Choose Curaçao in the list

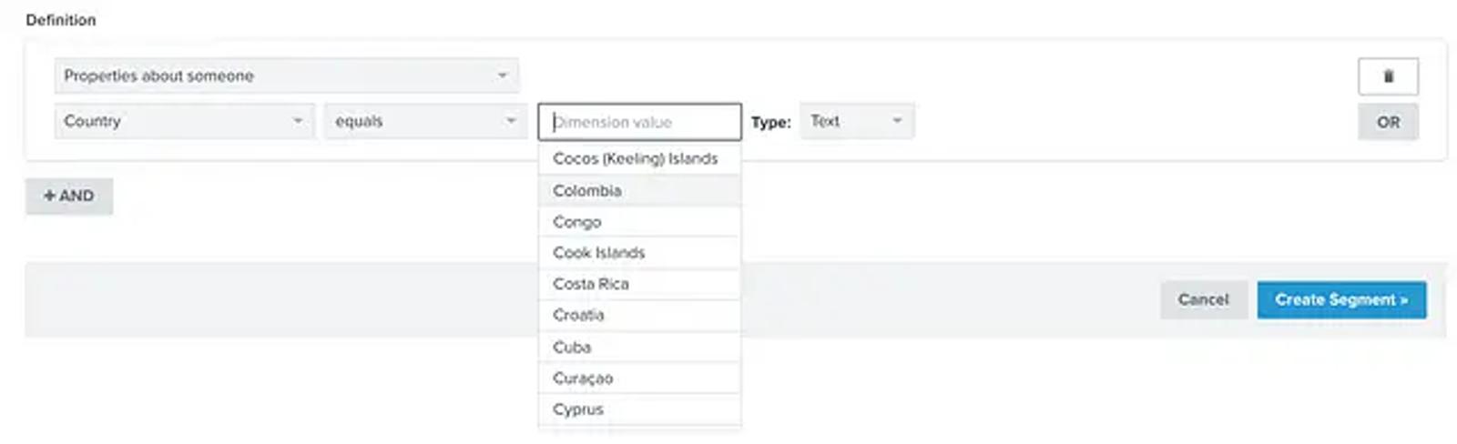tap(639, 378)
